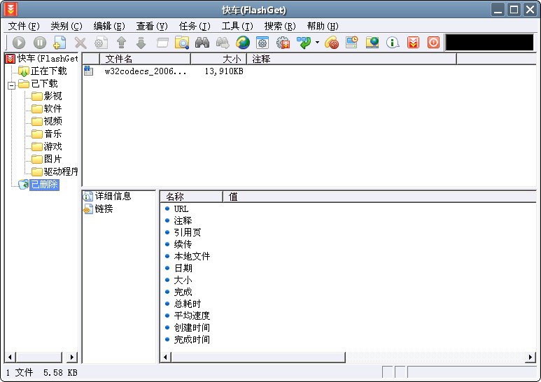Viewport: 541px width, 382px height.
Task: Sort by the 大小 column header
Action: click(x=219, y=59)
